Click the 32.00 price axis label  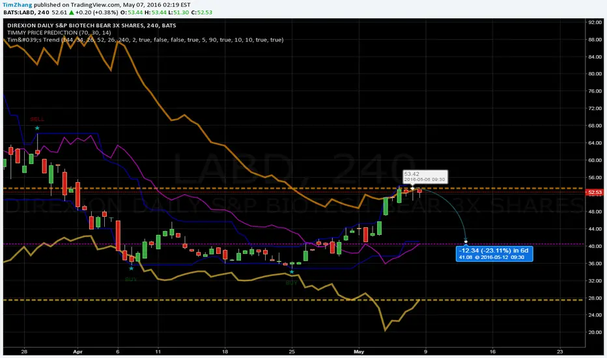tap(595, 281)
